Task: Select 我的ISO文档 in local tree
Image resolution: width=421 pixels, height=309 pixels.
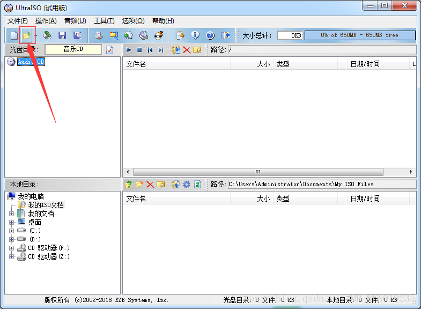Action: coord(46,205)
